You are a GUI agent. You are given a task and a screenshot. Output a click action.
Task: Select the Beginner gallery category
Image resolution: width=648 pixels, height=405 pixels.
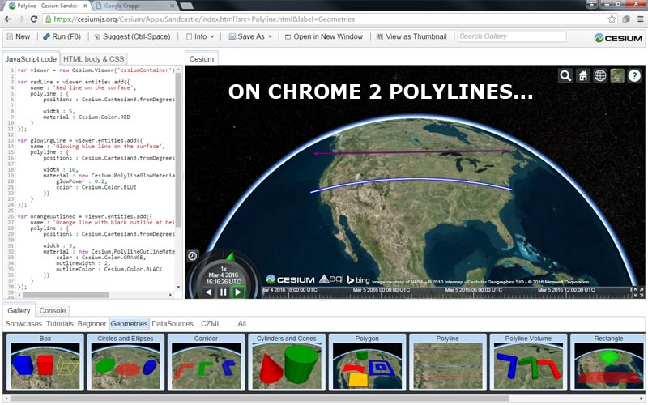click(x=92, y=323)
